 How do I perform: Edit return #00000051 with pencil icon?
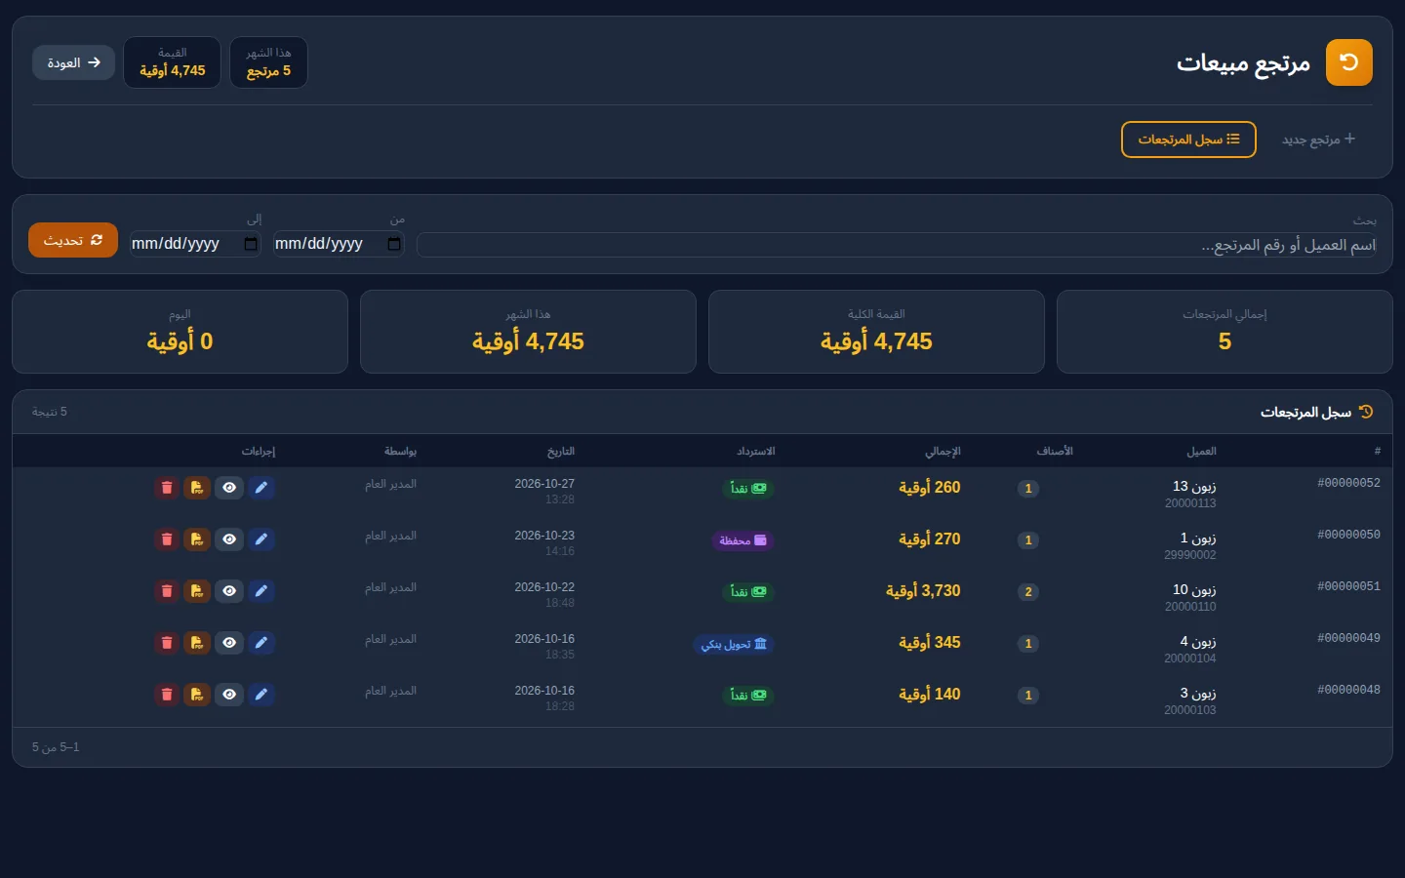(261, 591)
